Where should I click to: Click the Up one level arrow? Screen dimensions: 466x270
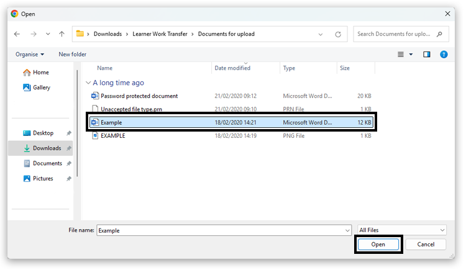62,34
